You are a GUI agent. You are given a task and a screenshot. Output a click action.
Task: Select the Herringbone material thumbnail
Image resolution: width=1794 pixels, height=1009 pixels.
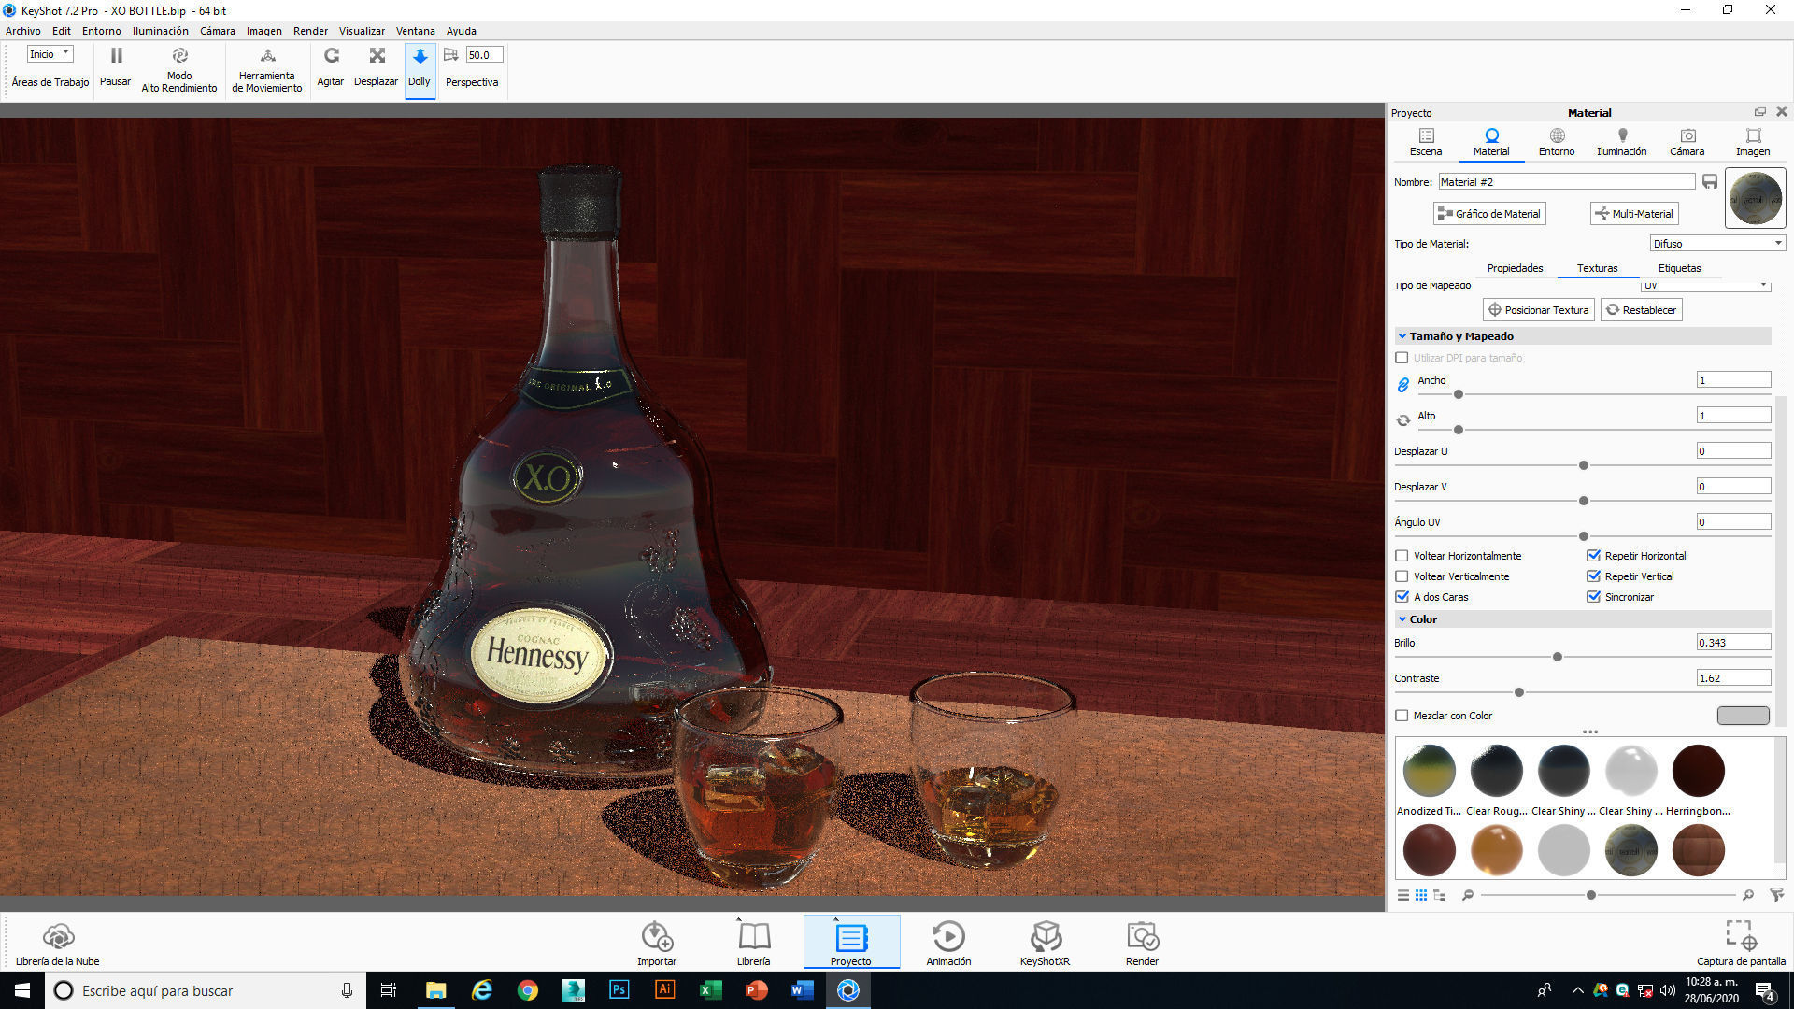(1698, 771)
